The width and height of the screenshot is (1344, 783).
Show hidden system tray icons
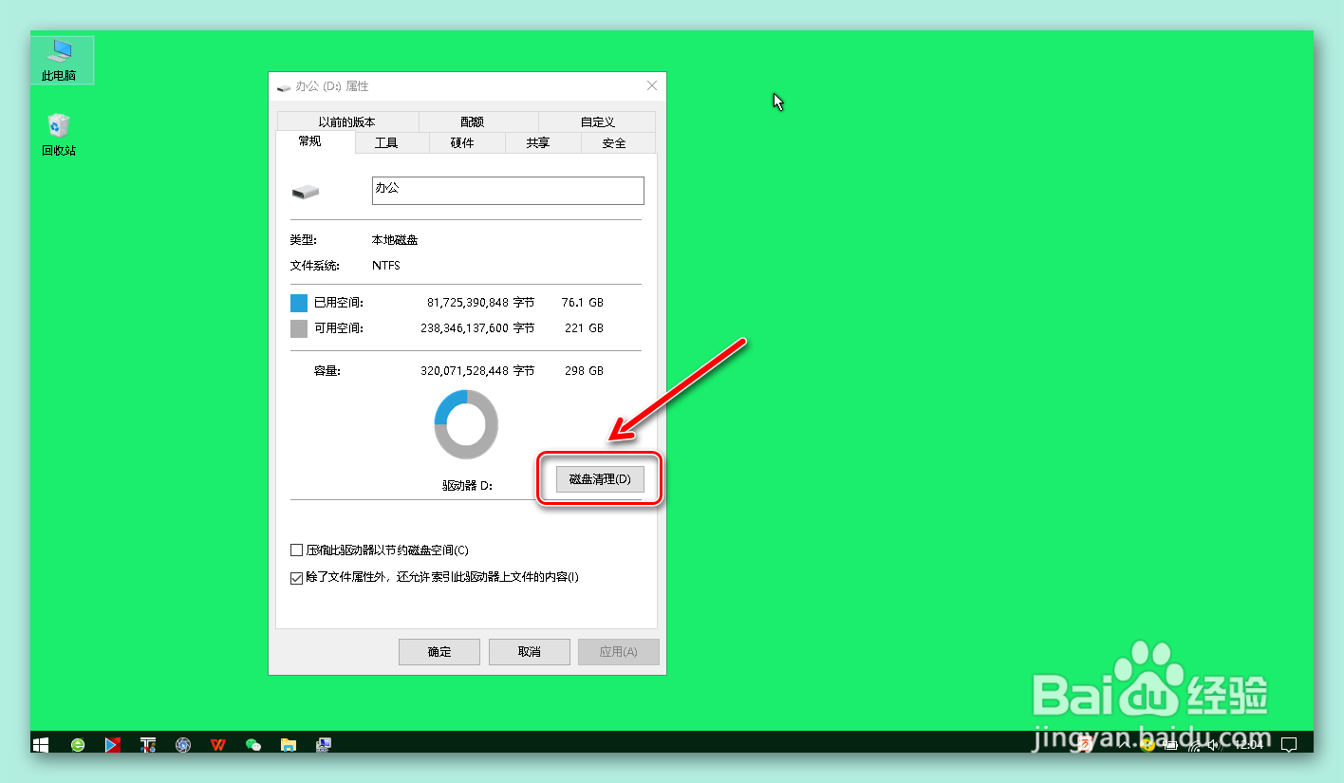click(1124, 744)
